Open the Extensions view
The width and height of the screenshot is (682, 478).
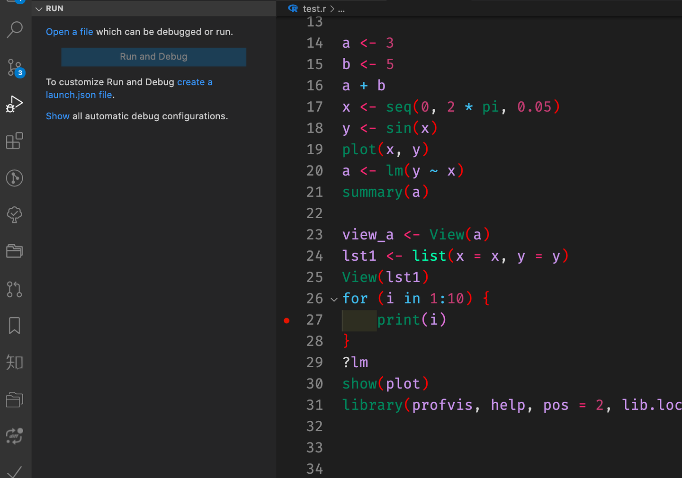point(14,141)
